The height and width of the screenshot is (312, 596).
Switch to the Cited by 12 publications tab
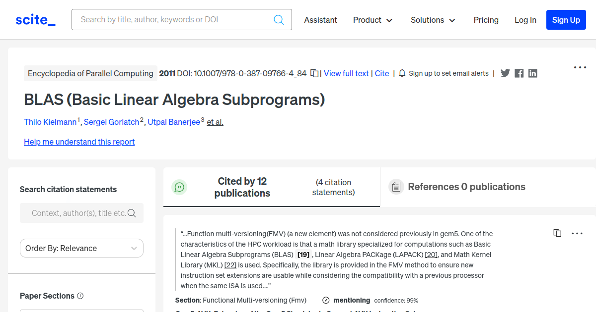tap(242, 187)
